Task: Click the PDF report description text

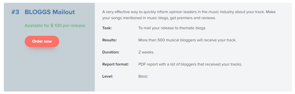Action: [x=190, y=64]
